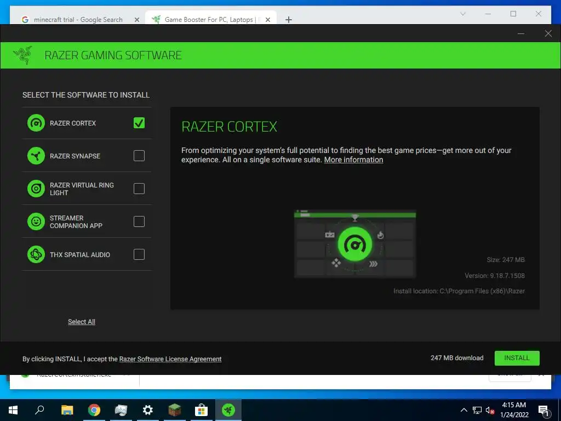Open the Windows Start menu

point(13,410)
